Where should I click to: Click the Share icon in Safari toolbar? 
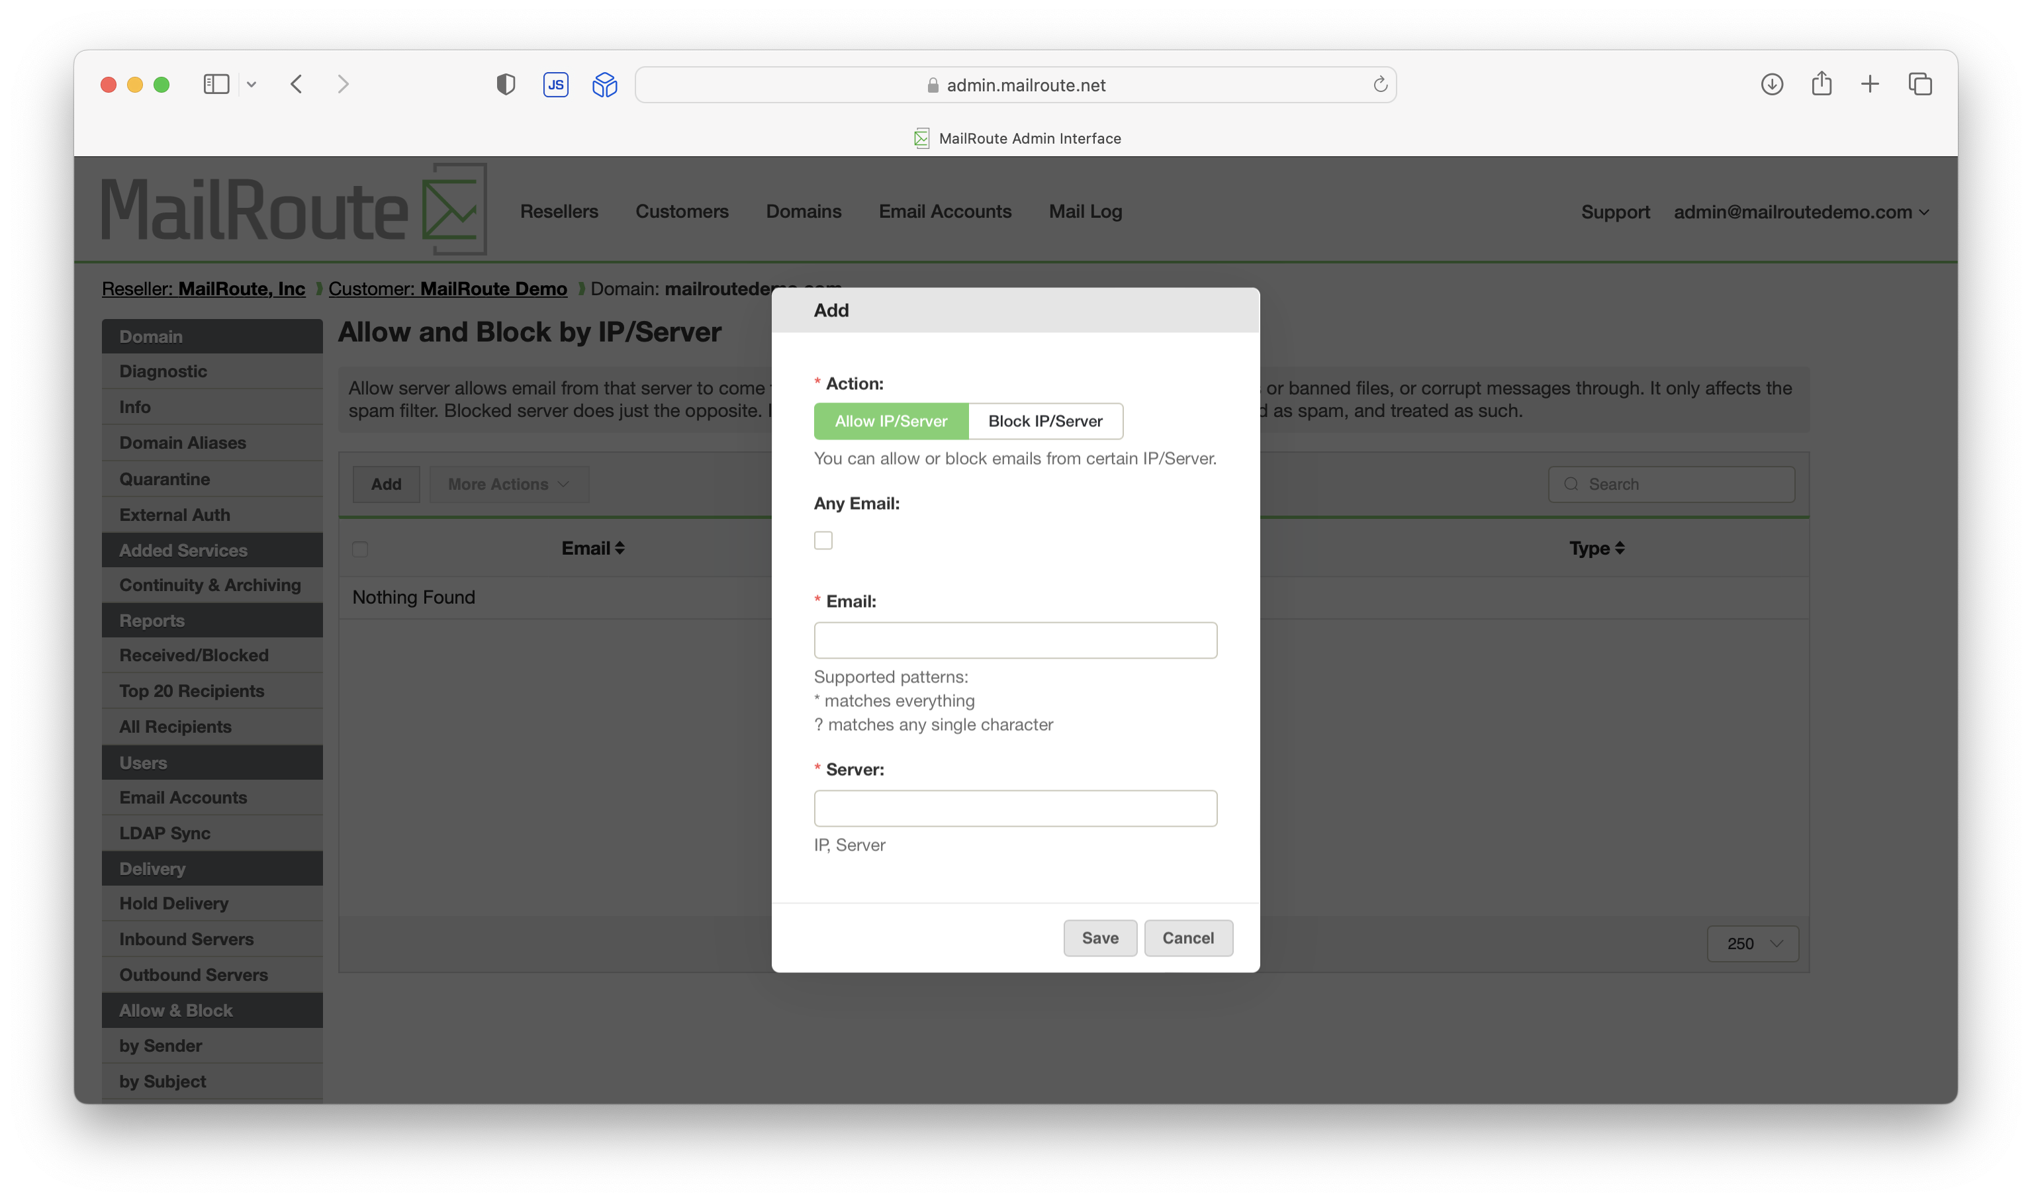pyautogui.click(x=1822, y=83)
